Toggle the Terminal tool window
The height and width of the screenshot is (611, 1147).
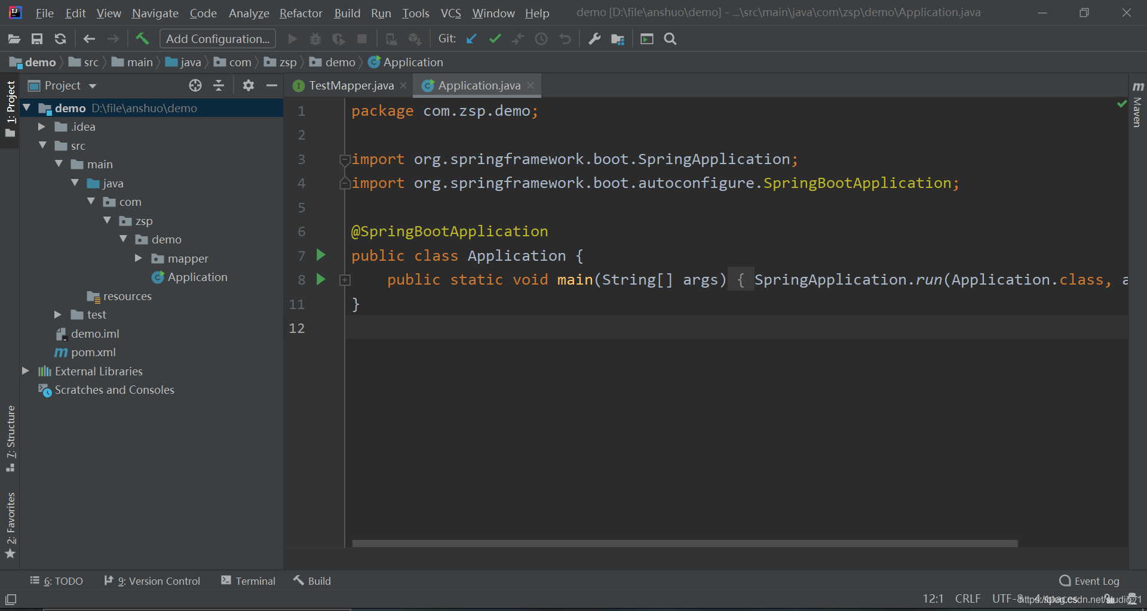tap(248, 581)
